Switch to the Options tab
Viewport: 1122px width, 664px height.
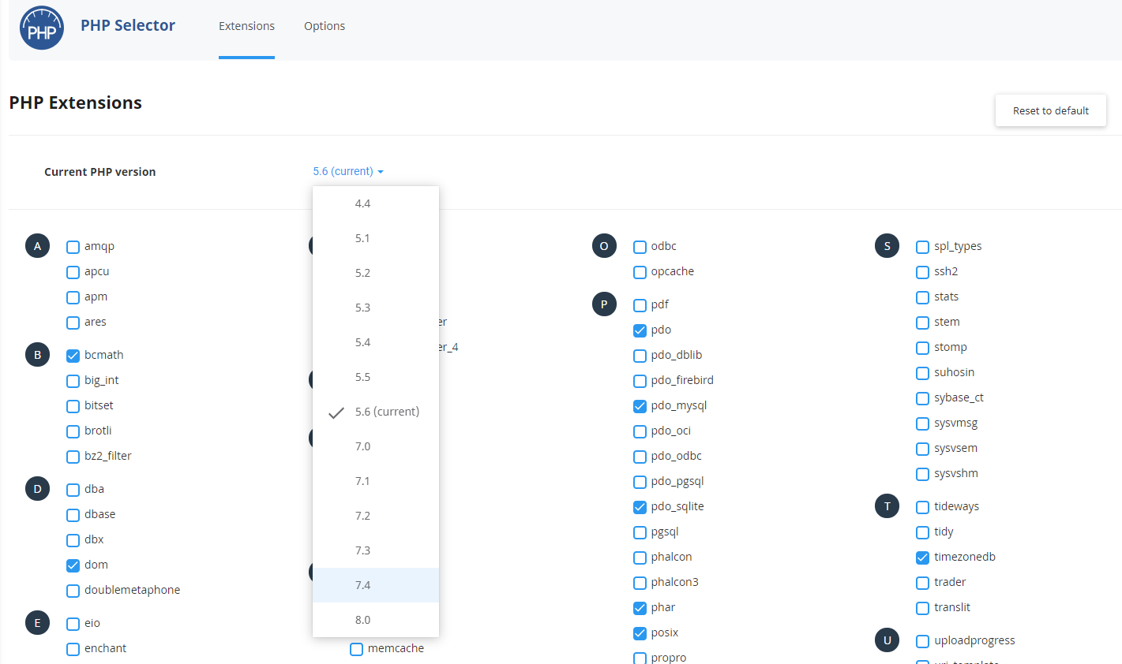point(325,26)
